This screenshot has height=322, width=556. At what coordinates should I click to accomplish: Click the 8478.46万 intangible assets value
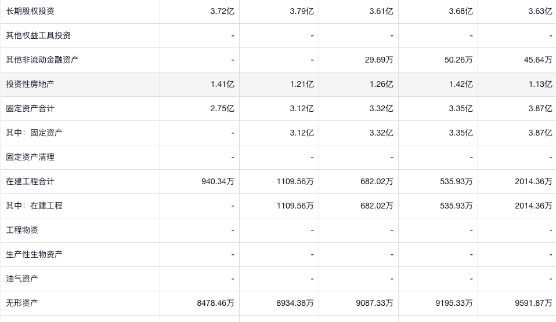[216, 303]
